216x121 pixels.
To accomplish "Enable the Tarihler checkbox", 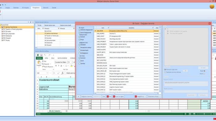I will click(80, 64).
